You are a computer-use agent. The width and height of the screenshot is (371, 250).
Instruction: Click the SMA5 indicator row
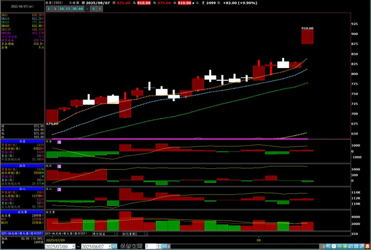(x=23, y=15)
